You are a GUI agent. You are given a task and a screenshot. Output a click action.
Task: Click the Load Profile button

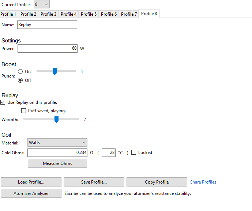coord(31,182)
